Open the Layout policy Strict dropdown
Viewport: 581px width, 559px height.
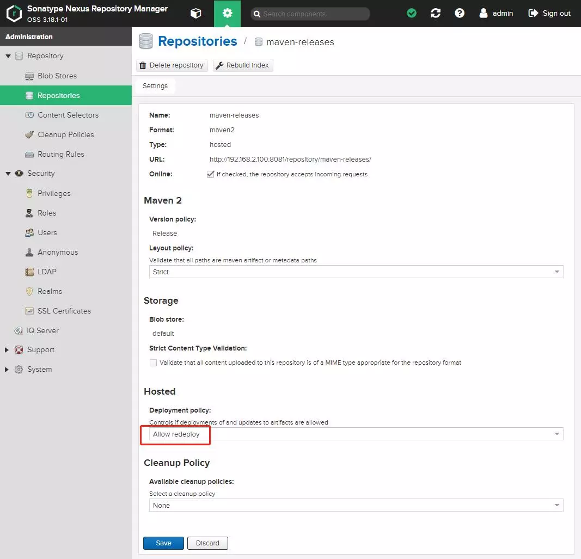pos(556,272)
